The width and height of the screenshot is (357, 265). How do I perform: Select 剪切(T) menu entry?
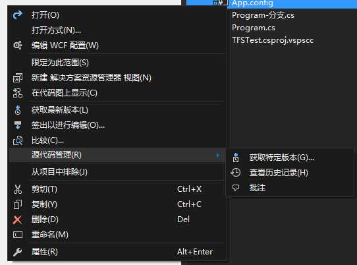point(117,189)
